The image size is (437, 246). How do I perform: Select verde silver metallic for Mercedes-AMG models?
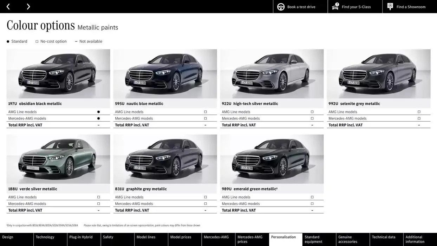point(98,203)
